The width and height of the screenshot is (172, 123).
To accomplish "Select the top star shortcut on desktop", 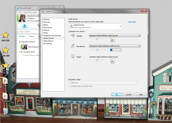I will (6, 35).
